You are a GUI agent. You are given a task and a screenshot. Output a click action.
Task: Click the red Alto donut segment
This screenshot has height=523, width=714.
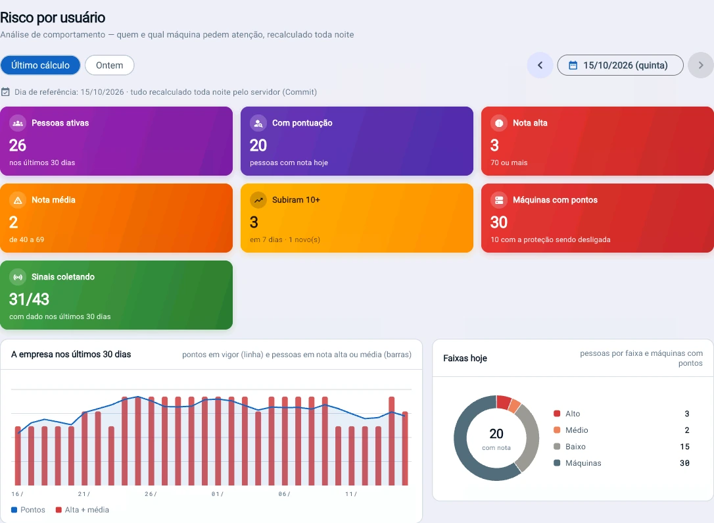coord(503,402)
